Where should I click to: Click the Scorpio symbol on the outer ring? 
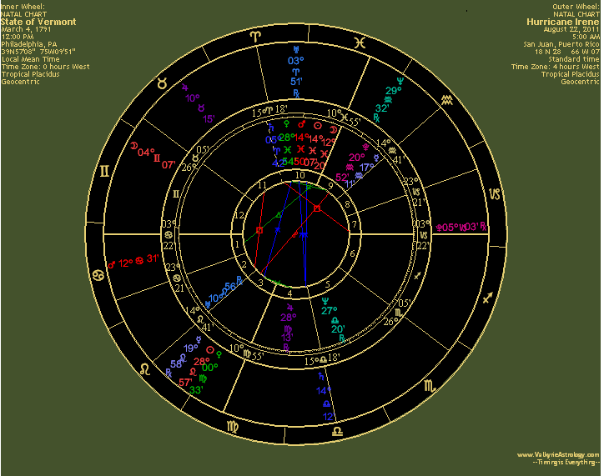tap(429, 385)
